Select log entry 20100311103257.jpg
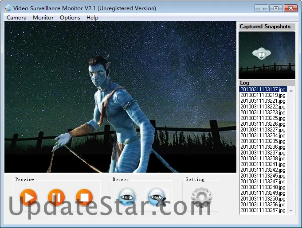Image resolution: width=302 pixels, height=228 pixels. (x=263, y=210)
